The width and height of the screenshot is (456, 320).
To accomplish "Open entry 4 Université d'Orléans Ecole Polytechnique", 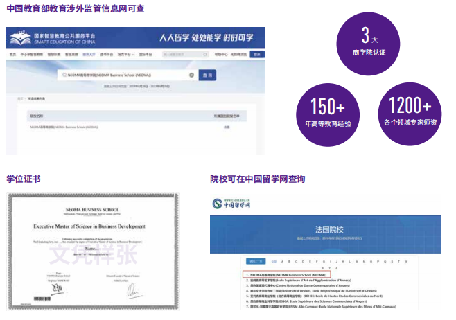I will [x=311, y=291].
